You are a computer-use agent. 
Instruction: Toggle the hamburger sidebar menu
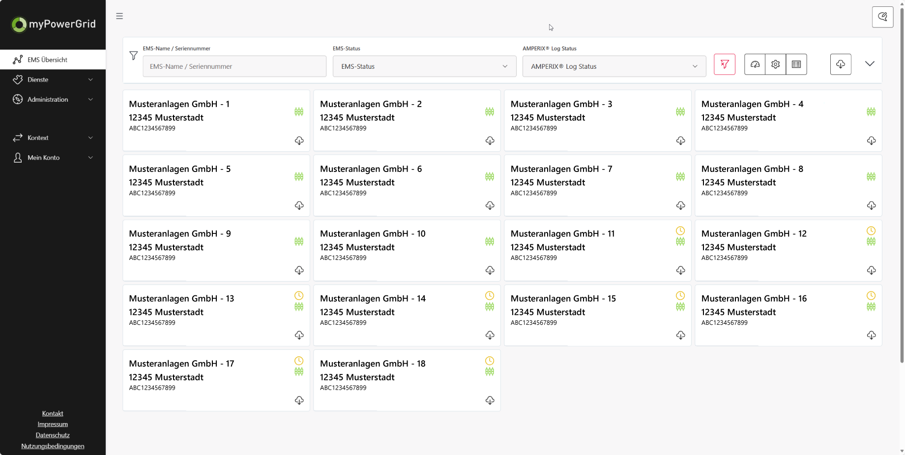[119, 16]
